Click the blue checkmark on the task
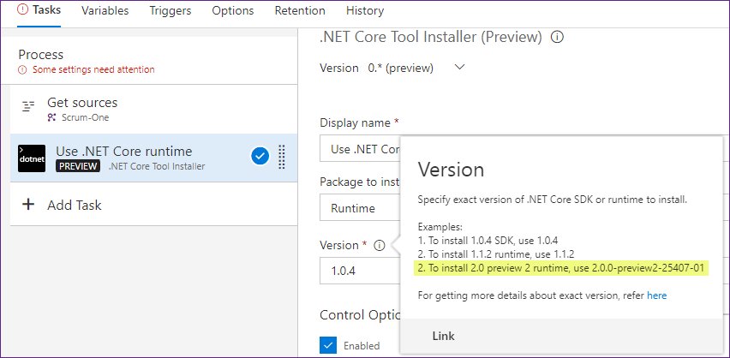The height and width of the screenshot is (358, 730). coord(260,157)
